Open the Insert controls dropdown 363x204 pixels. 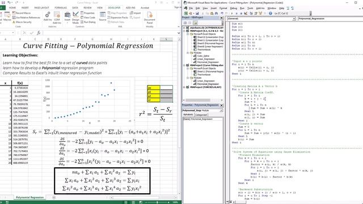point(67,18)
